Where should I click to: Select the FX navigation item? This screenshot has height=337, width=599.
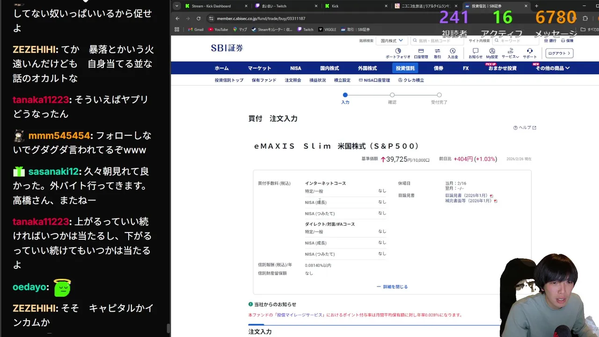pyautogui.click(x=466, y=68)
